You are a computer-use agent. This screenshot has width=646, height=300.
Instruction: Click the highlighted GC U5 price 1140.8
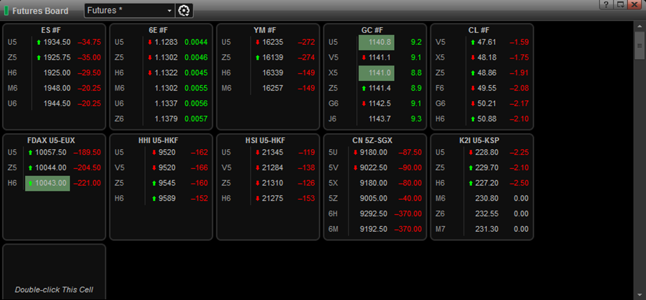click(376, 42)
